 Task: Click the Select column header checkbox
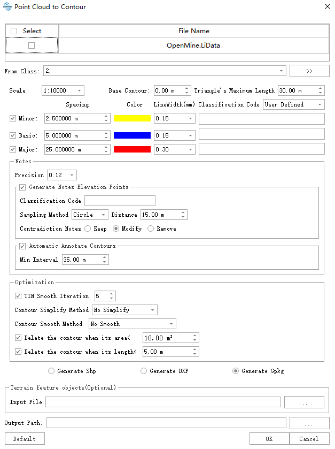[x=14, y=31]
